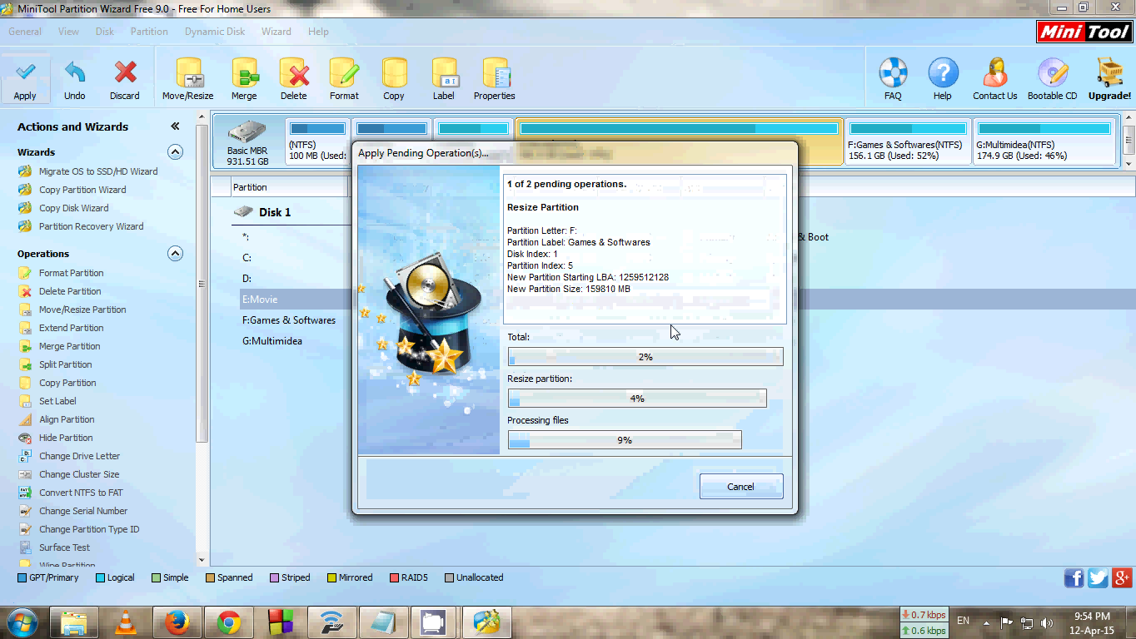Screen dimensions: 1136x639
Task: Open Firefox from the taskbar
Action: point(177,622)
